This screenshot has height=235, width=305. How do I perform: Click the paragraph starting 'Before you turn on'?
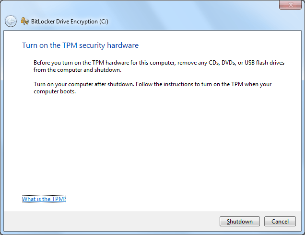point(159,66)
